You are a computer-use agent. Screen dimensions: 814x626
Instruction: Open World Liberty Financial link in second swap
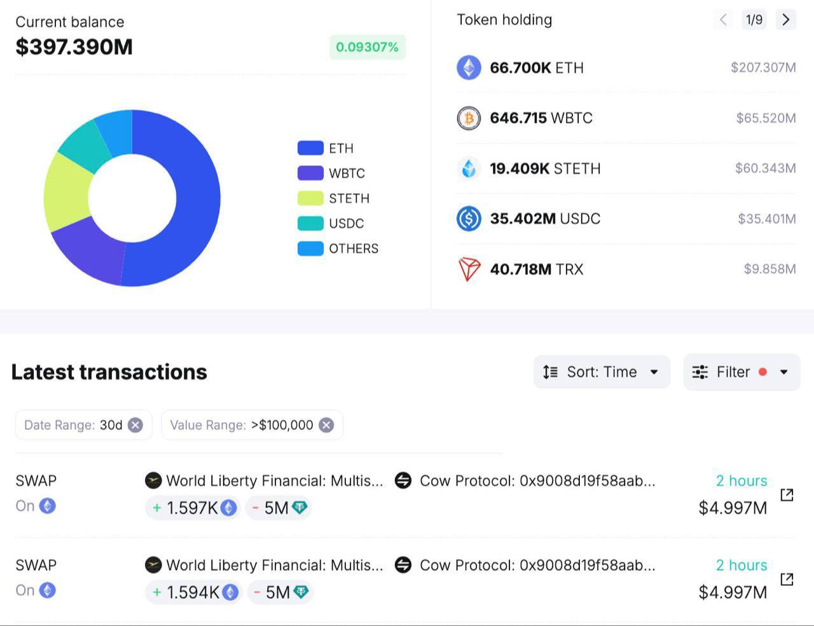[275, 565]
